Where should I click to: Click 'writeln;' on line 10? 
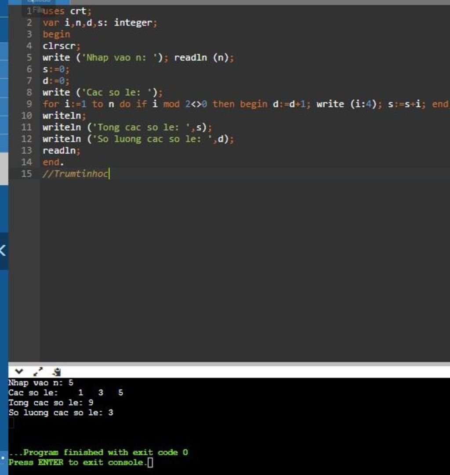tap(64, 116)
